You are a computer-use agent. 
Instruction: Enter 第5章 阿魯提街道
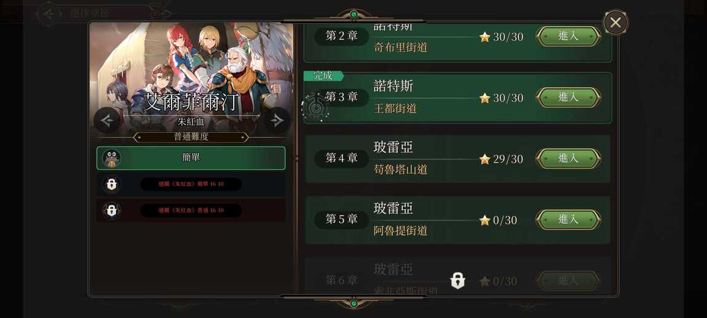click(x=568, y=220)
